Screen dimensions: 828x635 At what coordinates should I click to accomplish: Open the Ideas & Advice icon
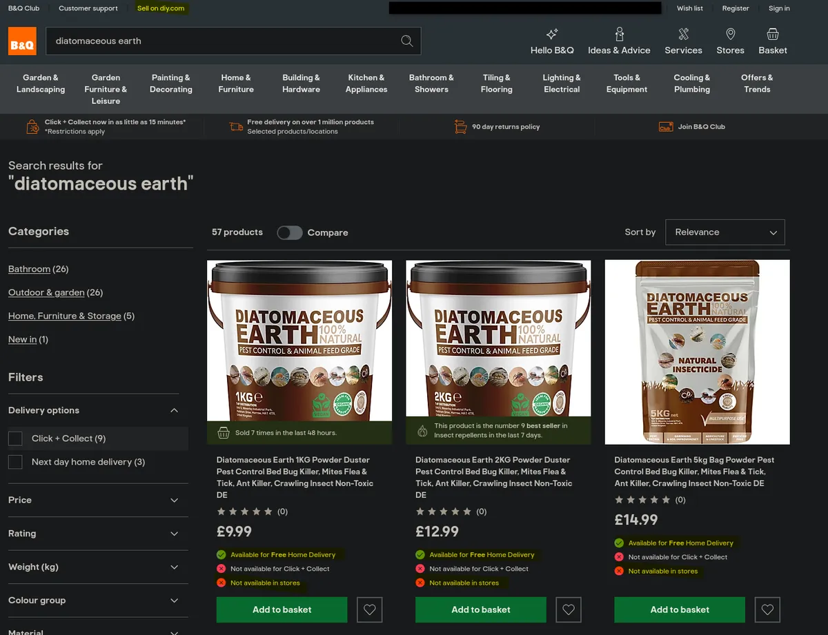620,34
